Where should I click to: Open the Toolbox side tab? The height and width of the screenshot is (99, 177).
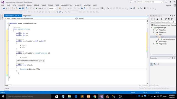[x=2, y=17]
